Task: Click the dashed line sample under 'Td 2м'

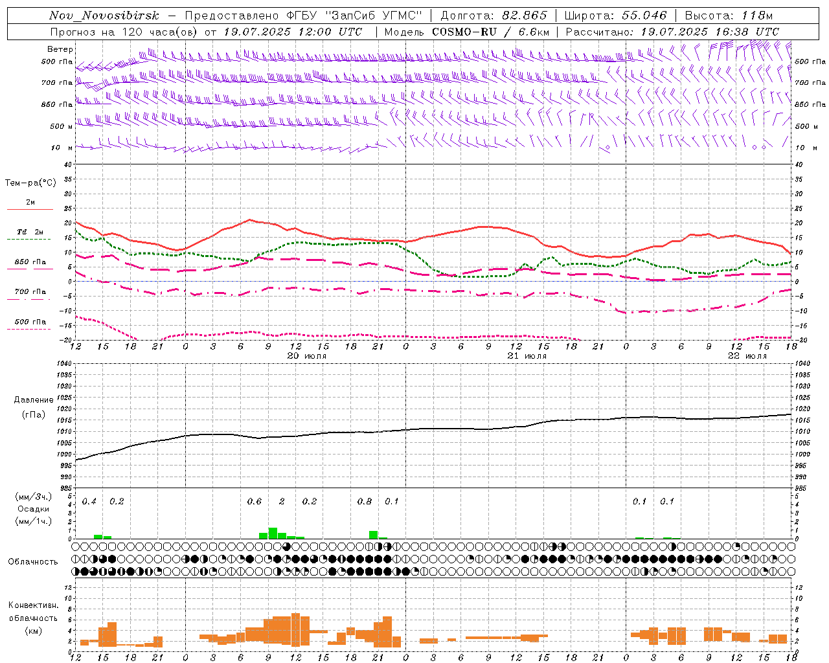Action: click(x=30, y=240)
